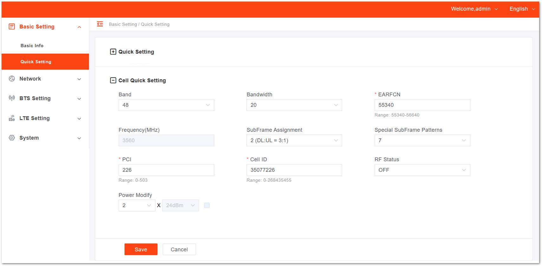Click the Cancel button

[x=179, y=249]
